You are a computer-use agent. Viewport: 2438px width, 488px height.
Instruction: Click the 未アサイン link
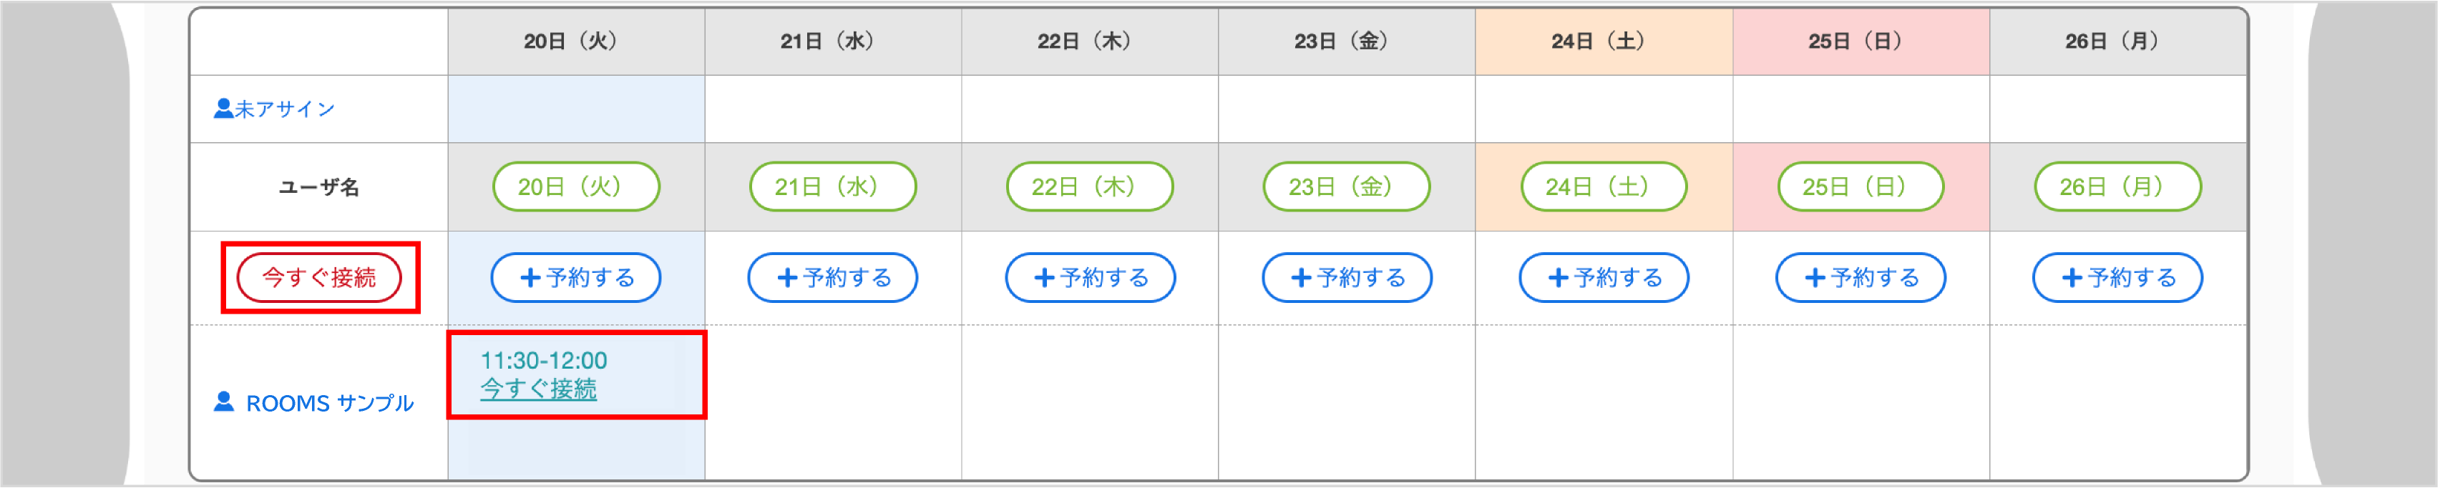284,108
